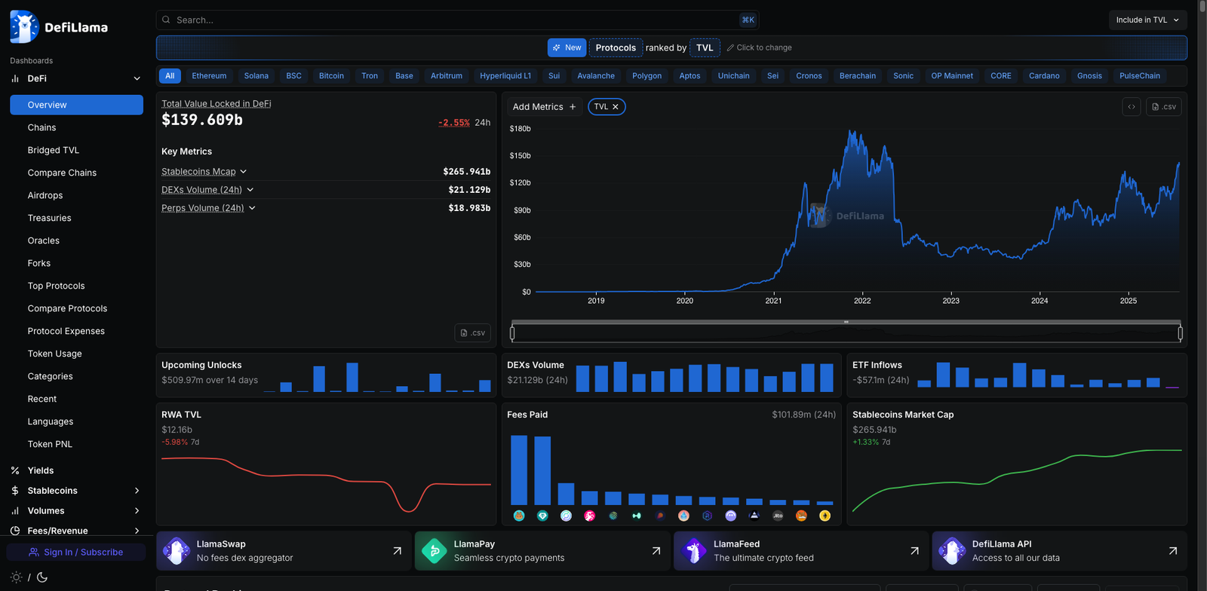Filter protocols by Ethereum chain
The width and height of the screenshot is (1207, 591).
pyautogui.click(x=209, y=75)
